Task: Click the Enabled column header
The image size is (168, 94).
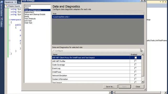Action: pos(135,55)
